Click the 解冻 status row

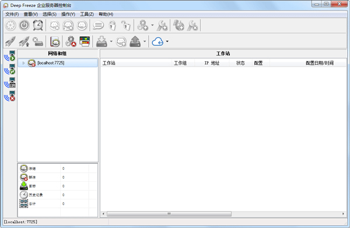[x=58, y=177]
